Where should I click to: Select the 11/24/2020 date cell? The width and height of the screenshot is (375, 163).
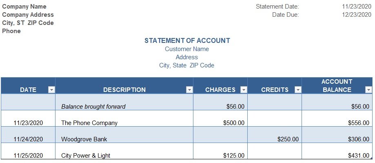(x=28, y=135)
